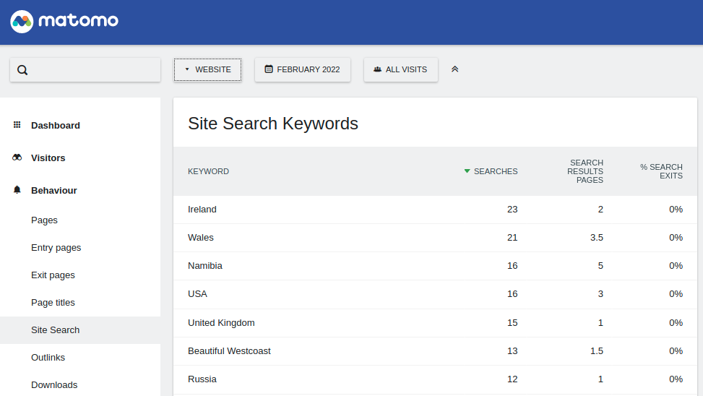Open the All Visits segment selector
The height and width of the screenshot is (396, 703).
pos(401,69)
